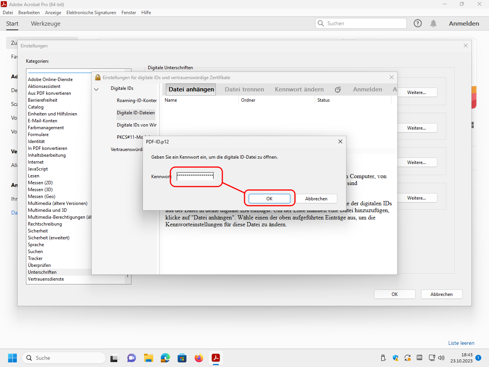Close the PDF-ID.p12 password dialog
Image resolution: width=489 pixels, height=367 pixels.
pos(340,141)
